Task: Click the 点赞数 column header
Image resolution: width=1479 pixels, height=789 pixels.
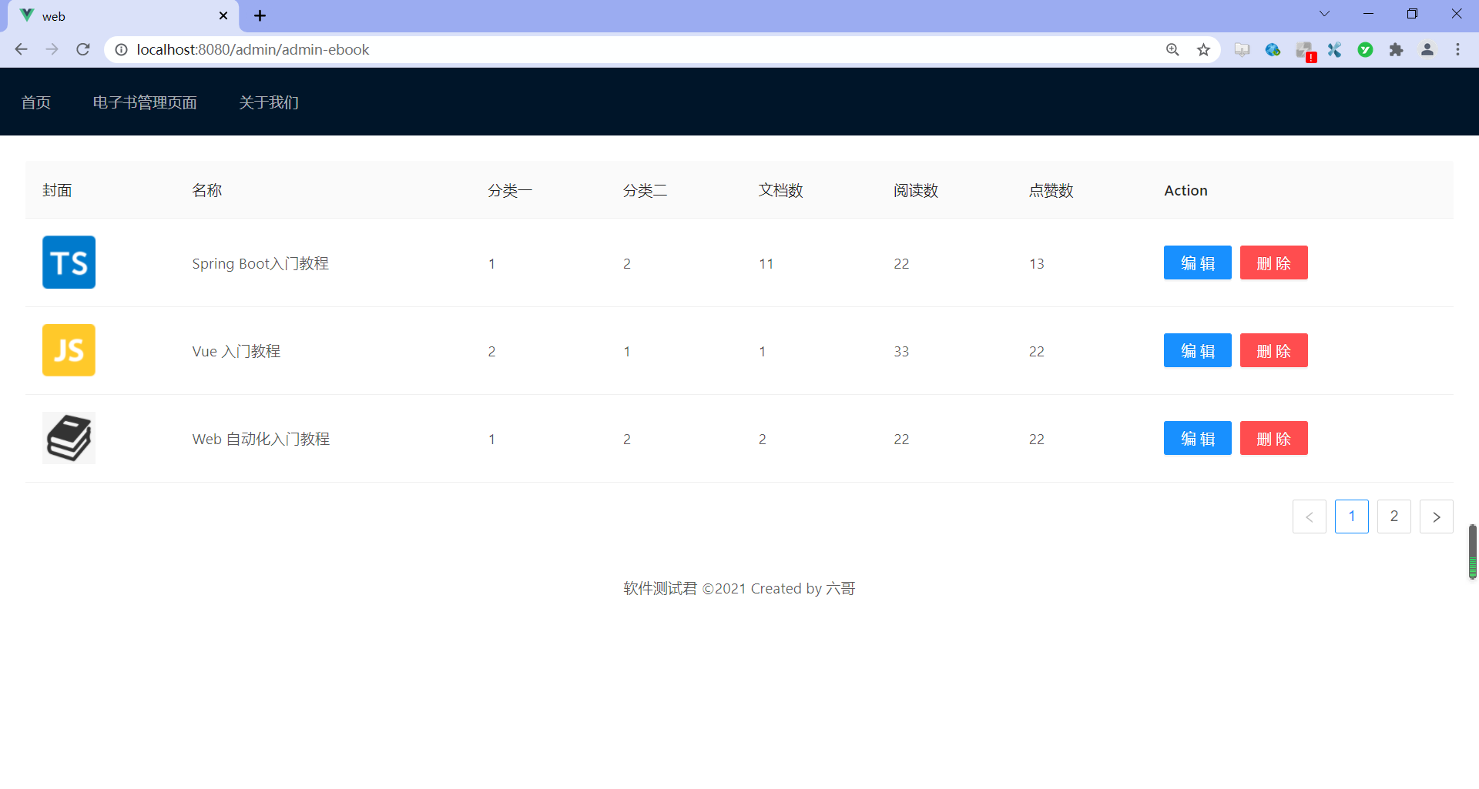Action: pos(1051,190)
